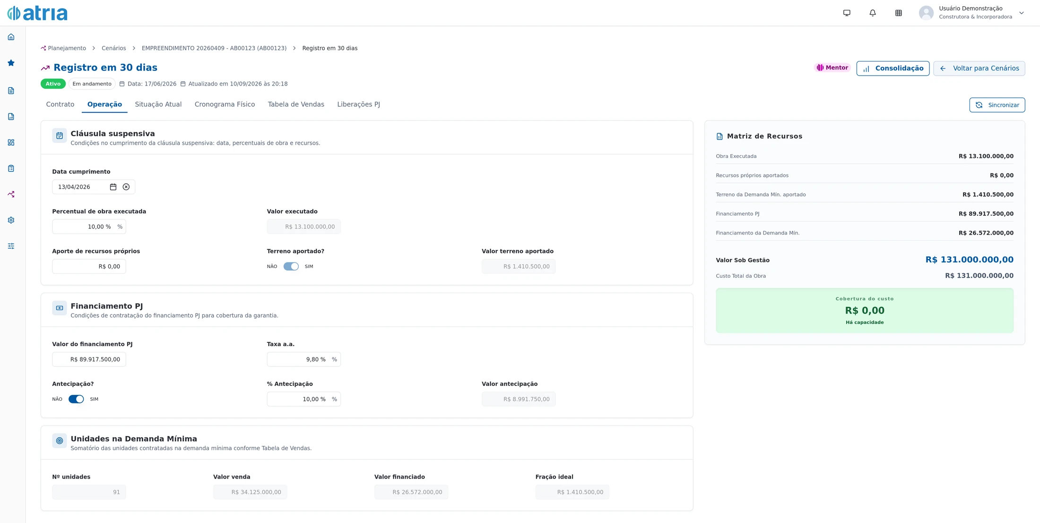Click the Cobertura do custo R$ 0,00 box

[865, 311]
